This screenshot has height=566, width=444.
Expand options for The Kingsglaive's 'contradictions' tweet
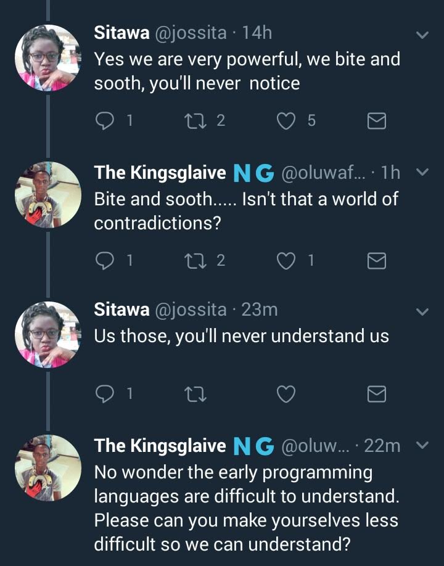pyautogui.click(x=421, y=173)
